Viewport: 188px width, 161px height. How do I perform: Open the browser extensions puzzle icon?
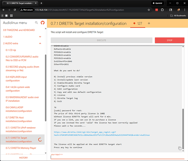click(x=162, y=10)
